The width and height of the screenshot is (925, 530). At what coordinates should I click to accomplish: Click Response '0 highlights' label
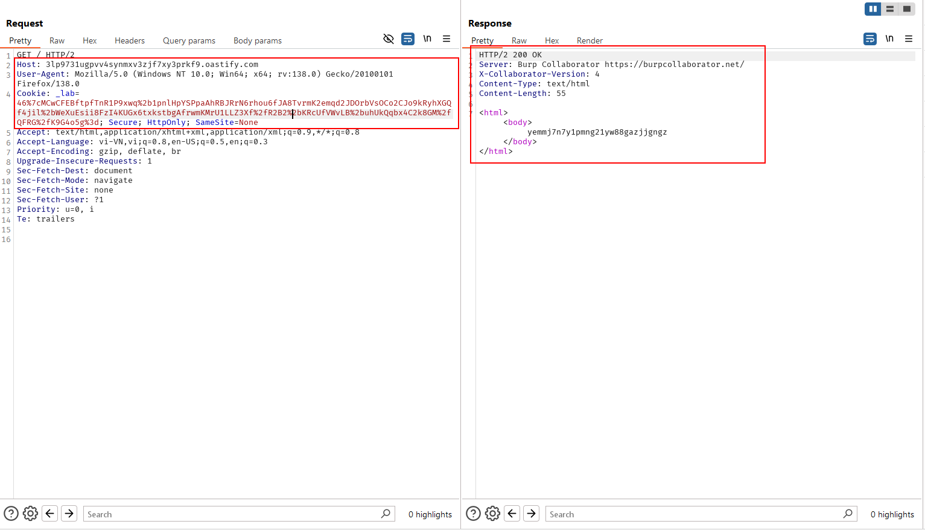tap(892, 514)
